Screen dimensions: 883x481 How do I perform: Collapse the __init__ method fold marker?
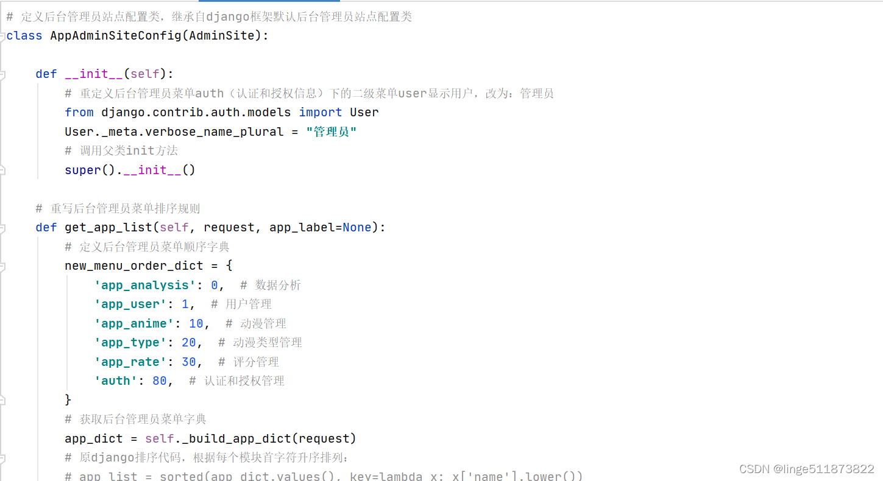(x=2, y=74)
